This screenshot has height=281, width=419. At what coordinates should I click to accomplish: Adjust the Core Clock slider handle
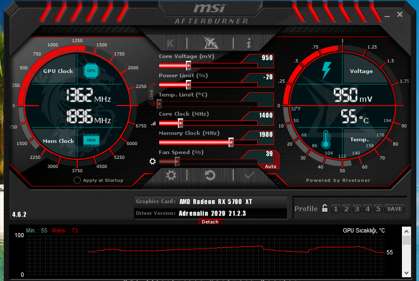pos(180,123)
